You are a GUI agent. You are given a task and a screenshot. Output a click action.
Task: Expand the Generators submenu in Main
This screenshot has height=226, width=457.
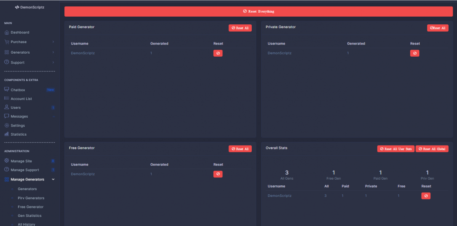(53, 52)
